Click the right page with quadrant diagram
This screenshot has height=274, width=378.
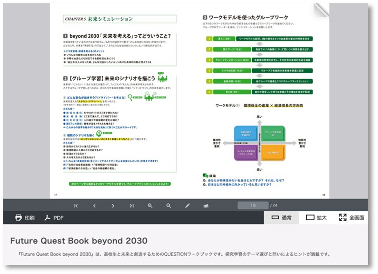pos(260,101)
